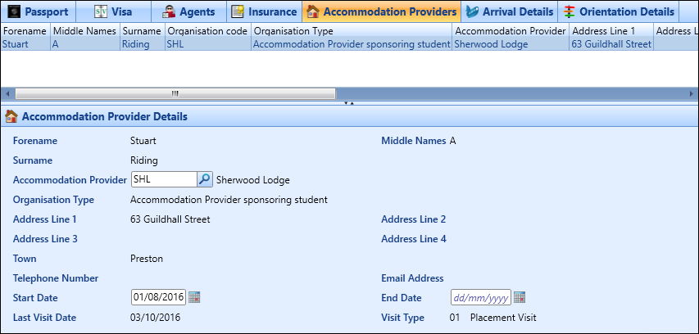Click the Preston town value
Screen dimensions: 699x334
click(x=147, y=259)
